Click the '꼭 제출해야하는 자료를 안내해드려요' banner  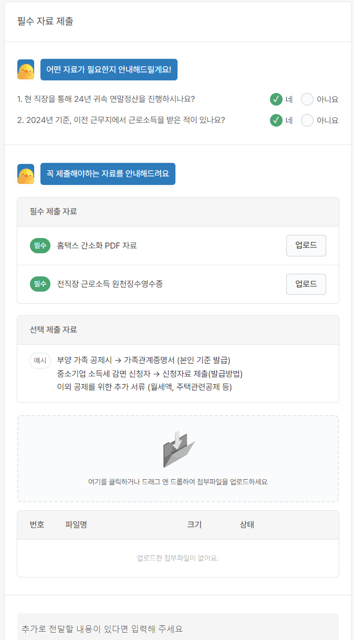pos(108,174)
